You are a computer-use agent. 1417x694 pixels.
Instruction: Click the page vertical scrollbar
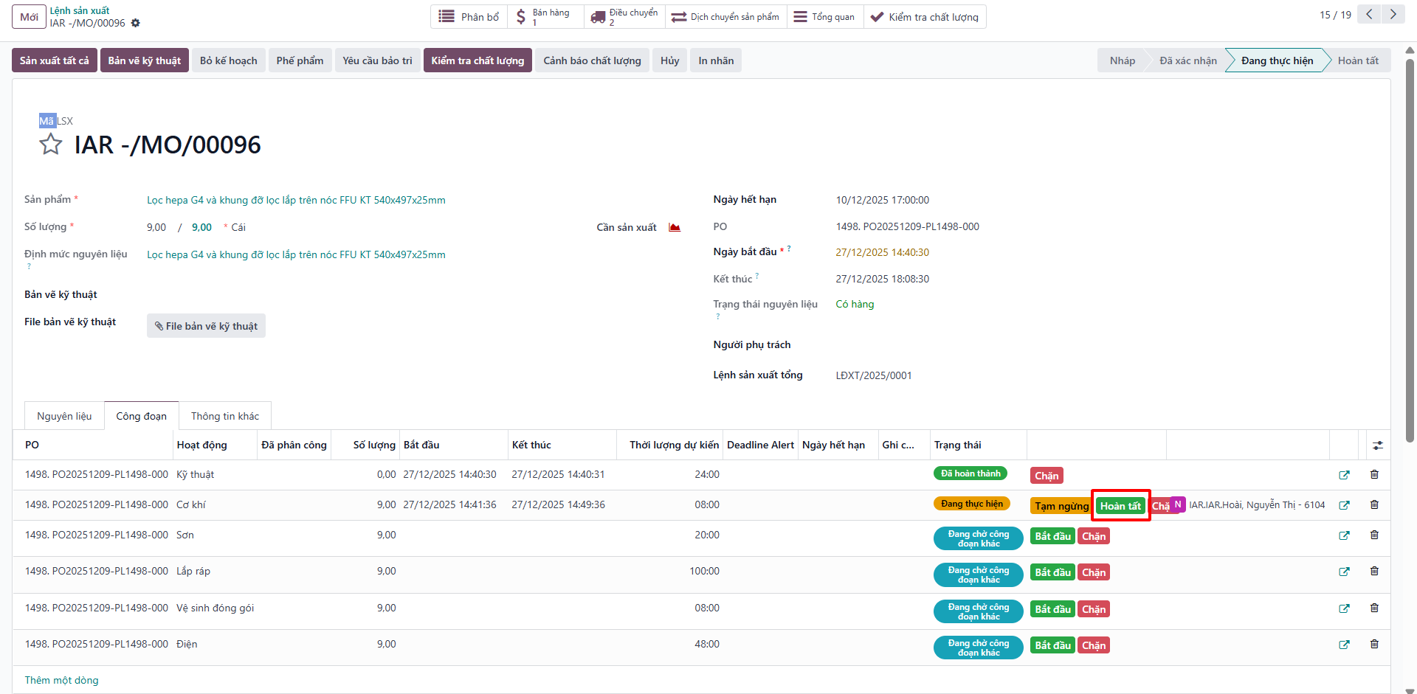point(1410,251)
